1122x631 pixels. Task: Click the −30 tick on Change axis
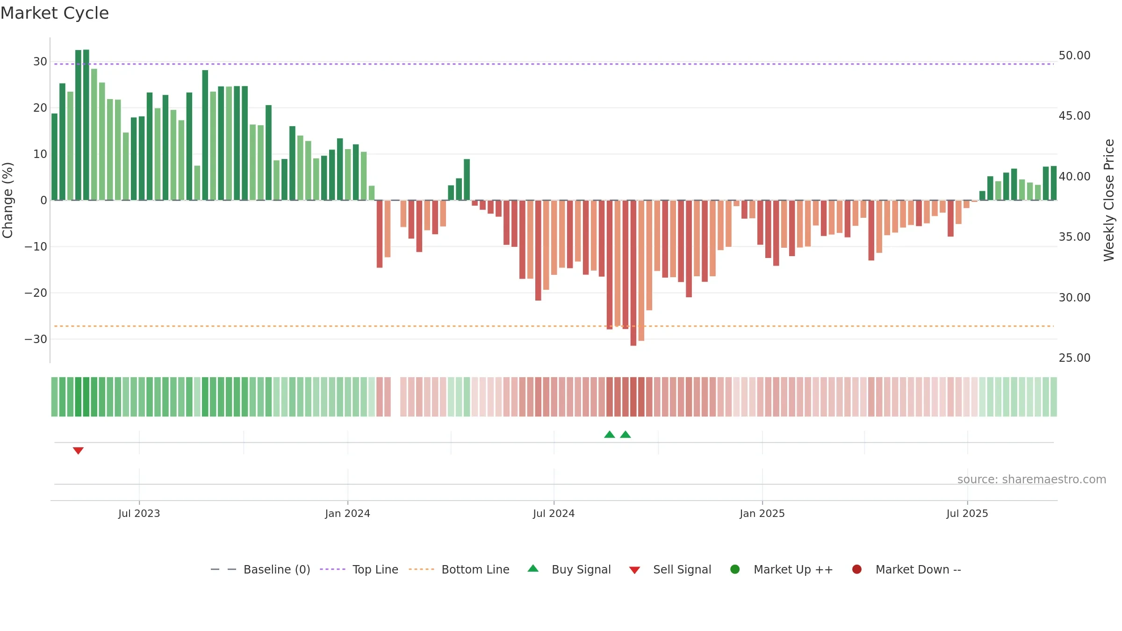[36, 339]
